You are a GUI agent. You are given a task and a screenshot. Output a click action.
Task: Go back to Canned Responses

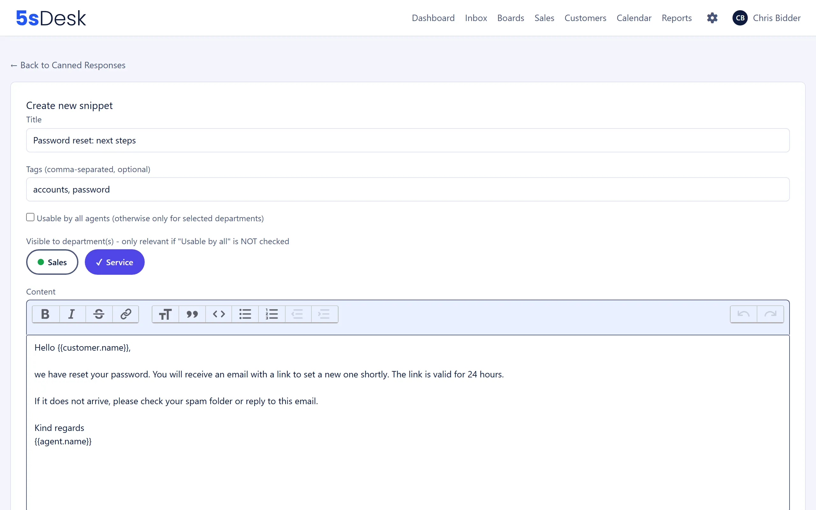tap(68, 65)
